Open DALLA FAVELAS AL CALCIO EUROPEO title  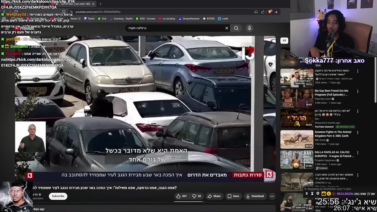pos(334,154)
